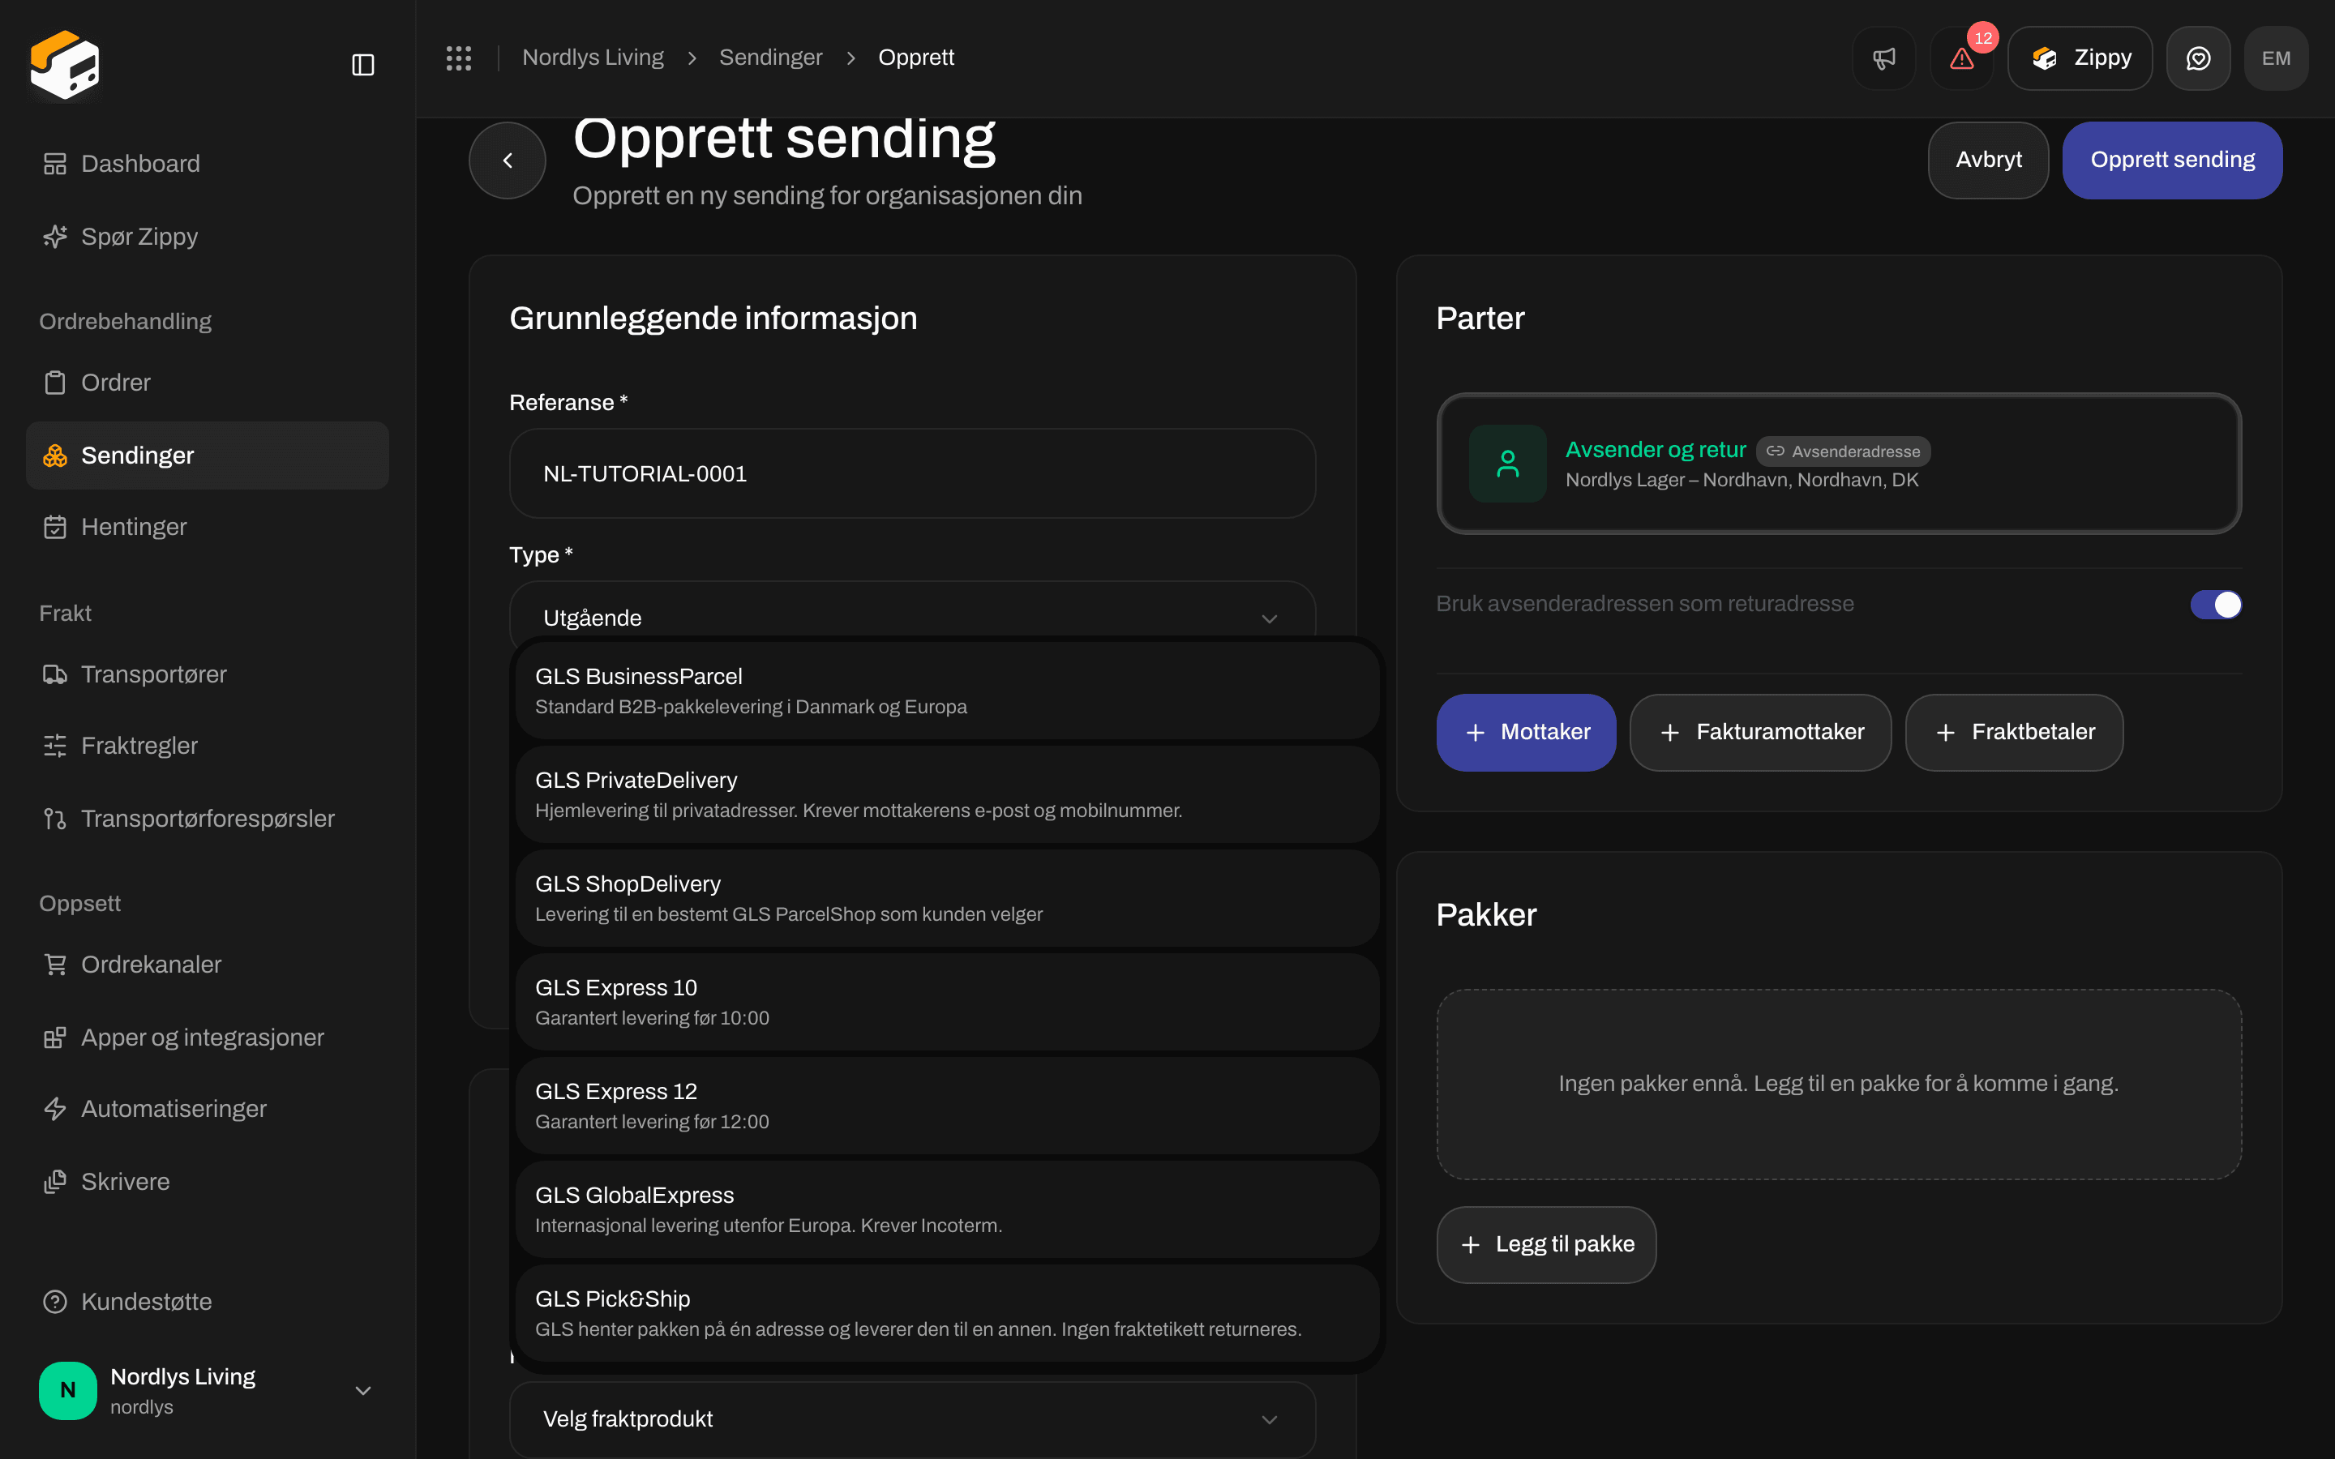Viewport: 2335px width, 1459px height.
Task: Open Ordrer in sidebar
Action: click(x=208, y=382)
